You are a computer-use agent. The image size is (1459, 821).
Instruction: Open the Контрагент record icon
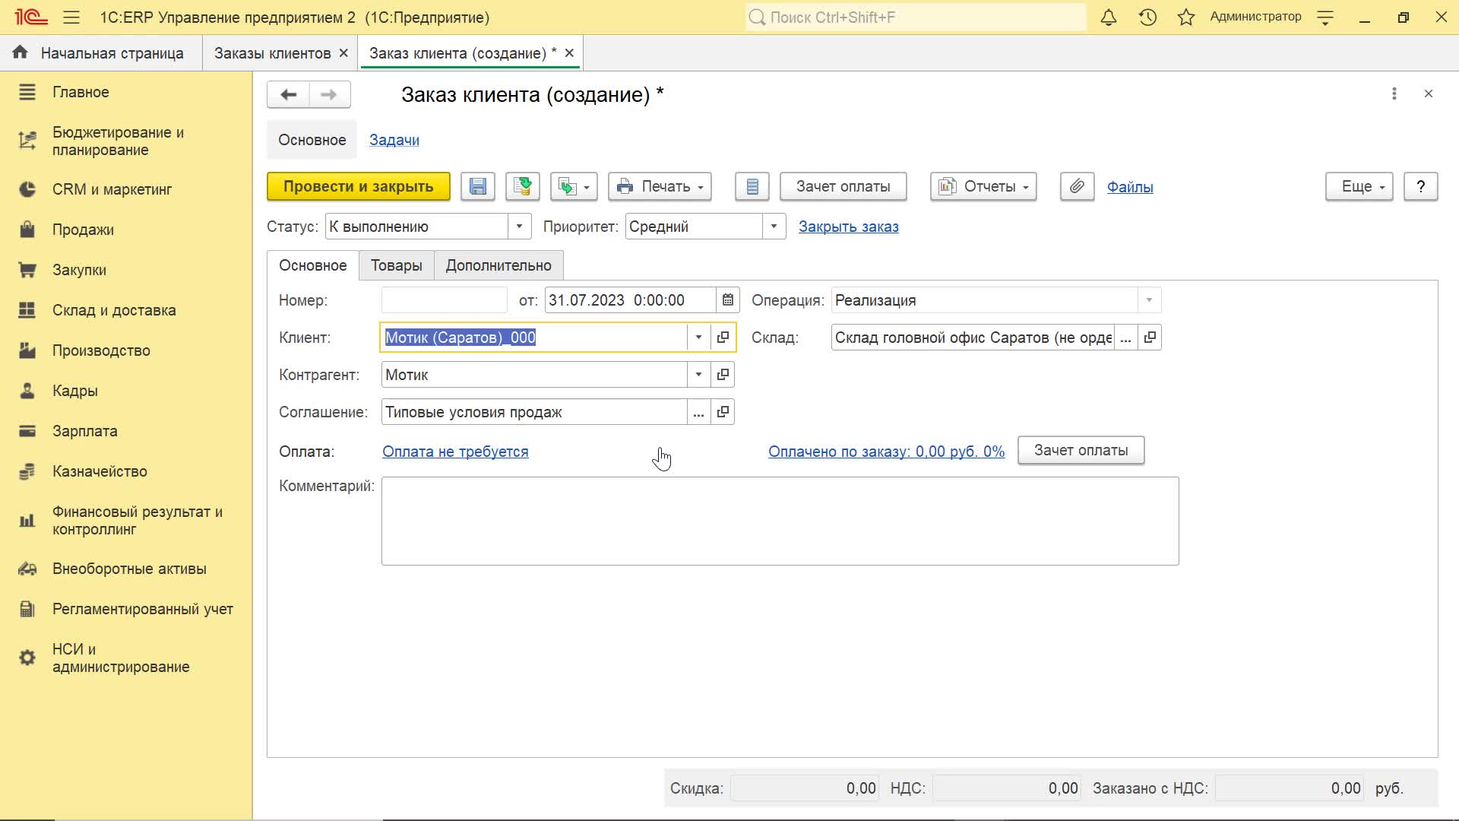[723, 374]
